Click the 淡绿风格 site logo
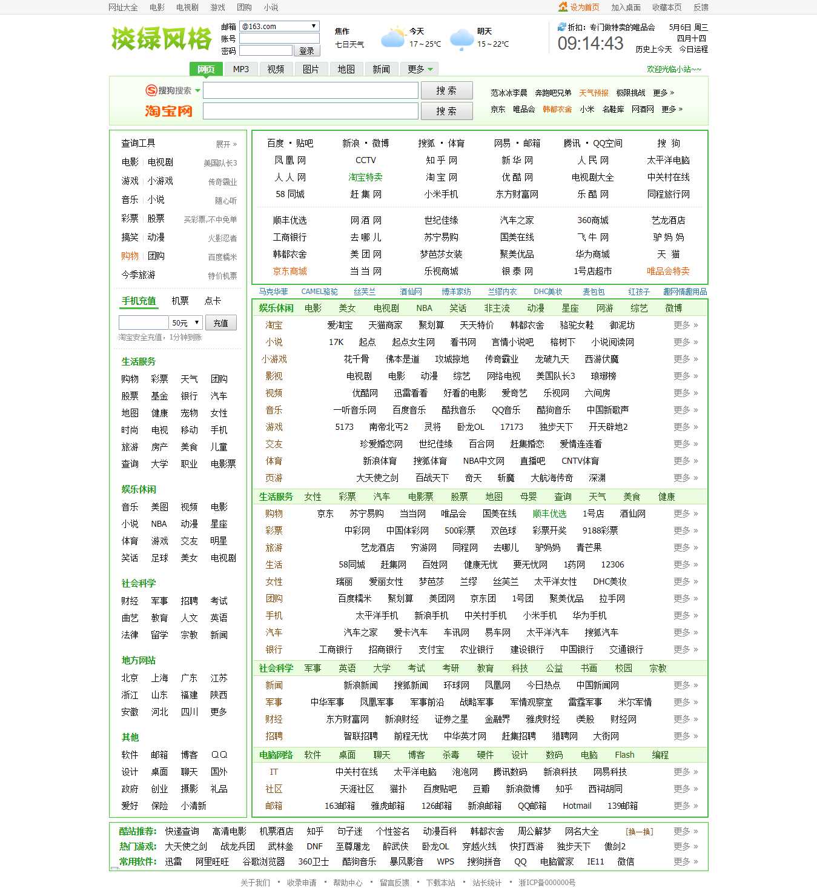 point(160,40)
